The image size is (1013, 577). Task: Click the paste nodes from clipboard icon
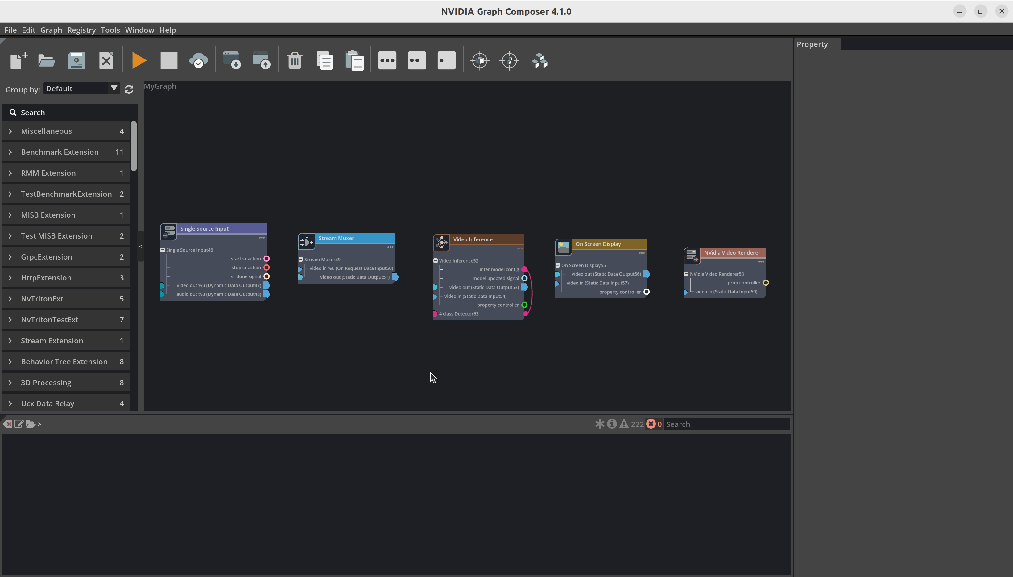(x=356, y=60)
